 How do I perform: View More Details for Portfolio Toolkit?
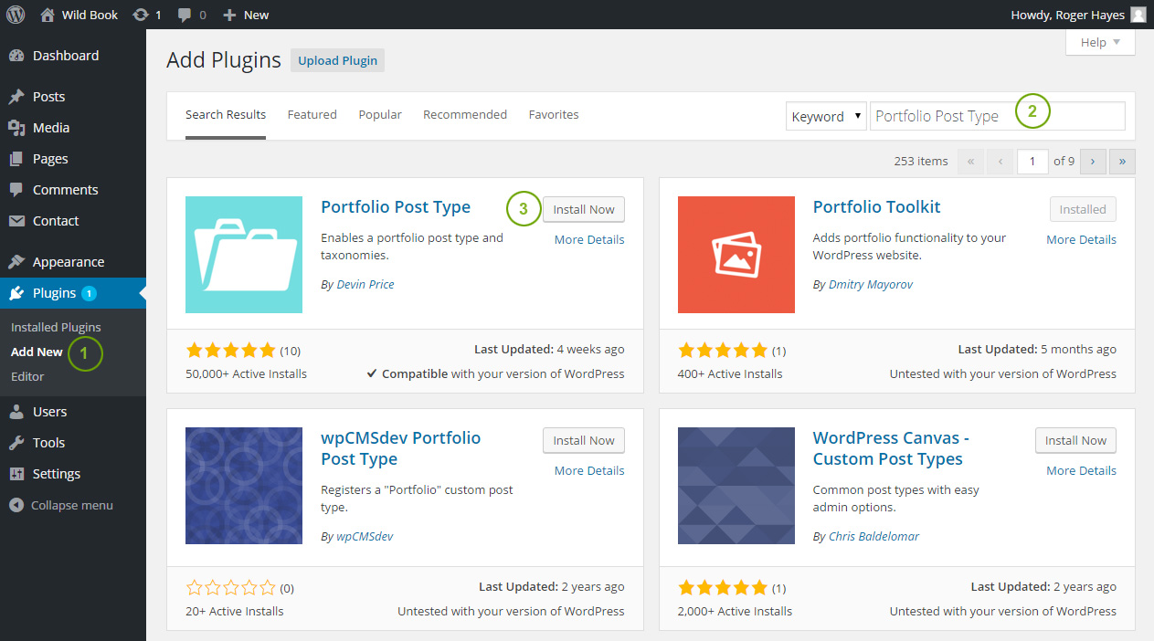[1081, 239]
